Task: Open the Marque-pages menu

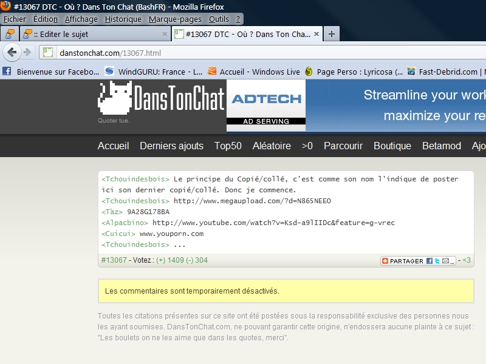Action: 175,19
